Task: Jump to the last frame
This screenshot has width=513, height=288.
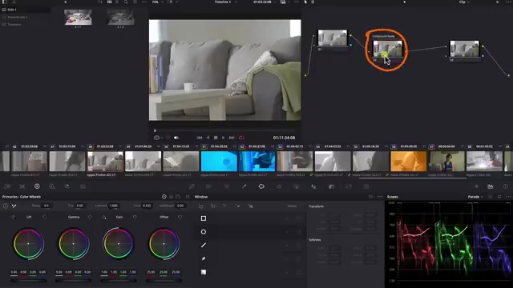Action: tap(232, 138)
